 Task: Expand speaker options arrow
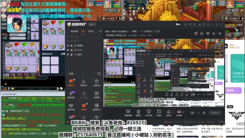(183, 112)
